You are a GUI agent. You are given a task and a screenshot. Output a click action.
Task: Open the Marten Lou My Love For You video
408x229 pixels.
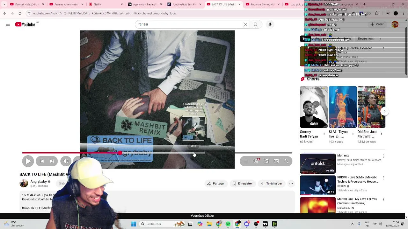coord(318,205)
